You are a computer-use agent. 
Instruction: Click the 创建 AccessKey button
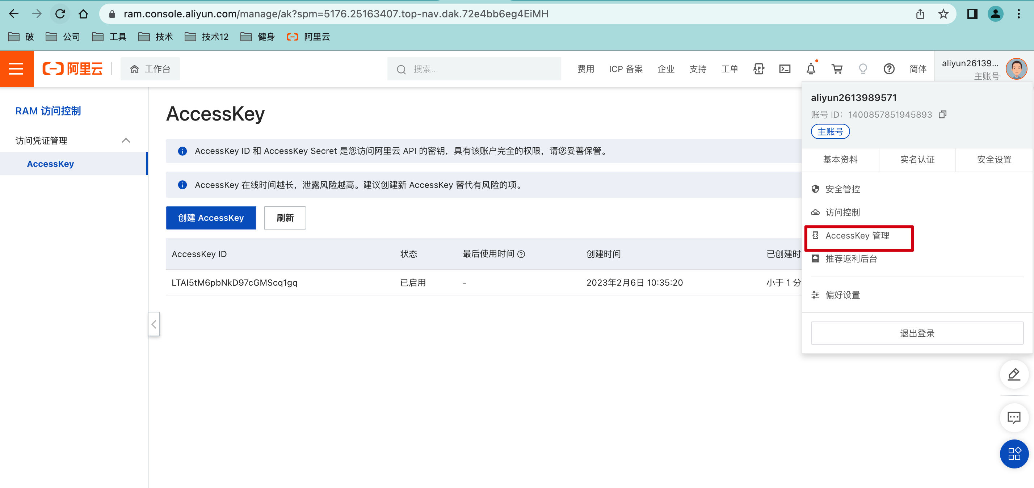coord(211,218)
